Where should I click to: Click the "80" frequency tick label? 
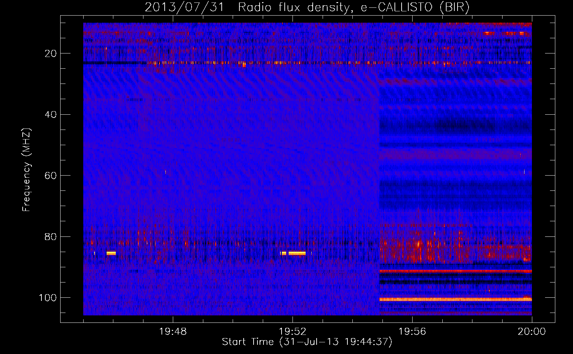[51, 237]
